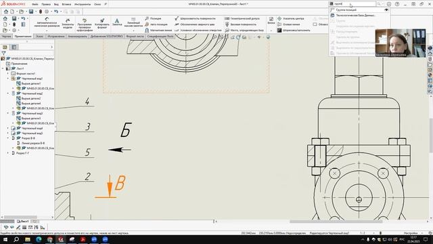The height and width of the screenshot is (244, 433).
Task: Click Осевая линия tool
Action: point(289,24)
